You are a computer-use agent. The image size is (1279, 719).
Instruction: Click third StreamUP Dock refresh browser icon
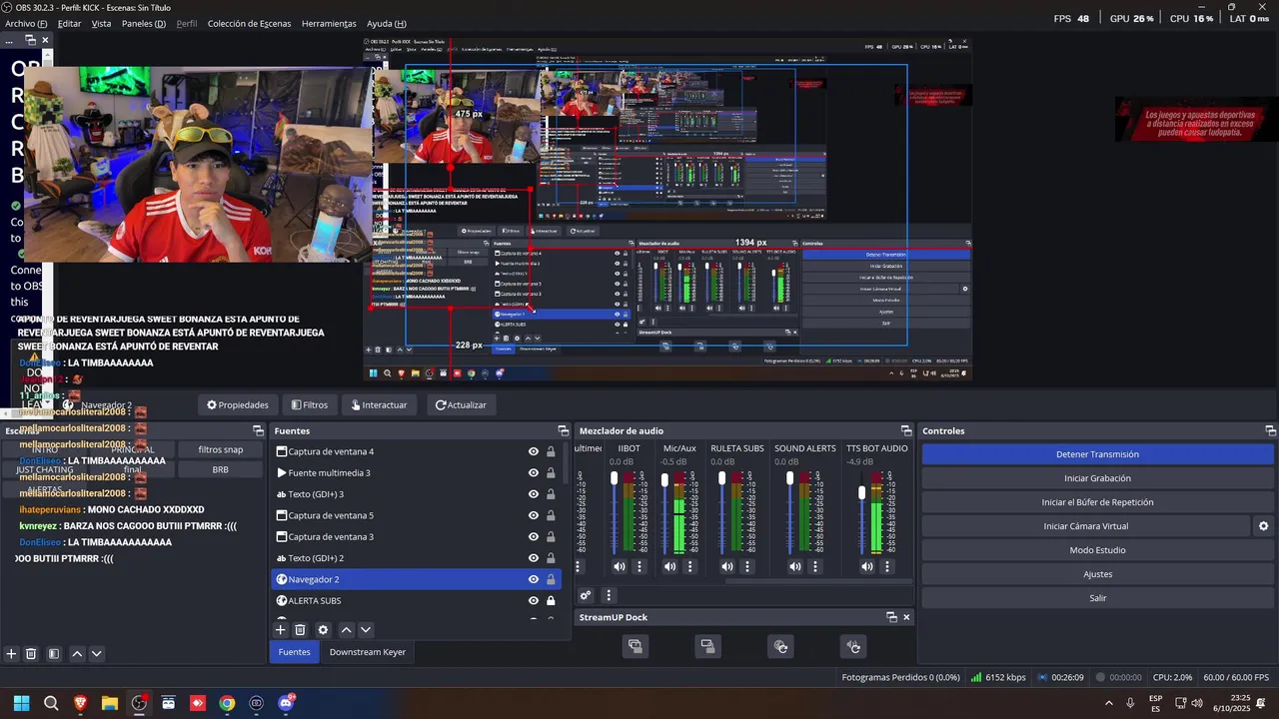781,647
